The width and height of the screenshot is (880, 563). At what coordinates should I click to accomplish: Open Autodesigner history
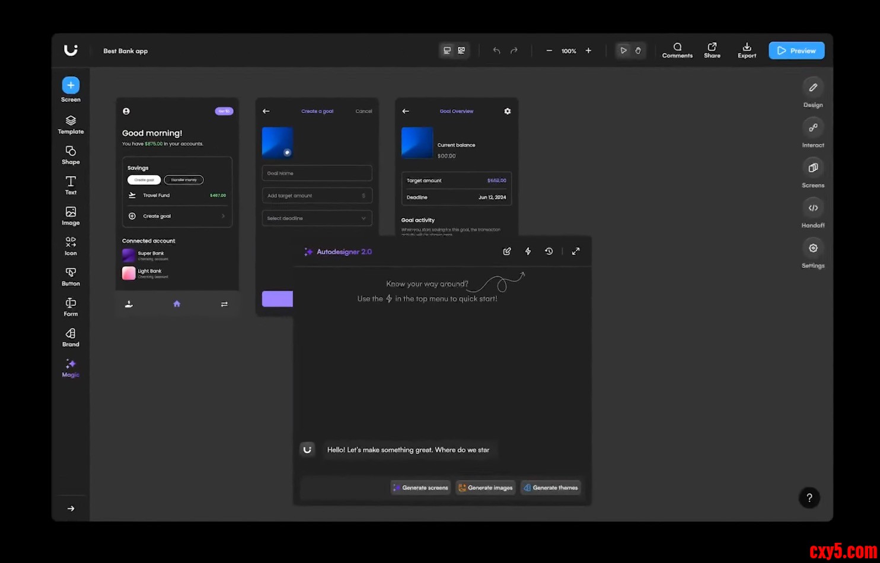(549, 251)
